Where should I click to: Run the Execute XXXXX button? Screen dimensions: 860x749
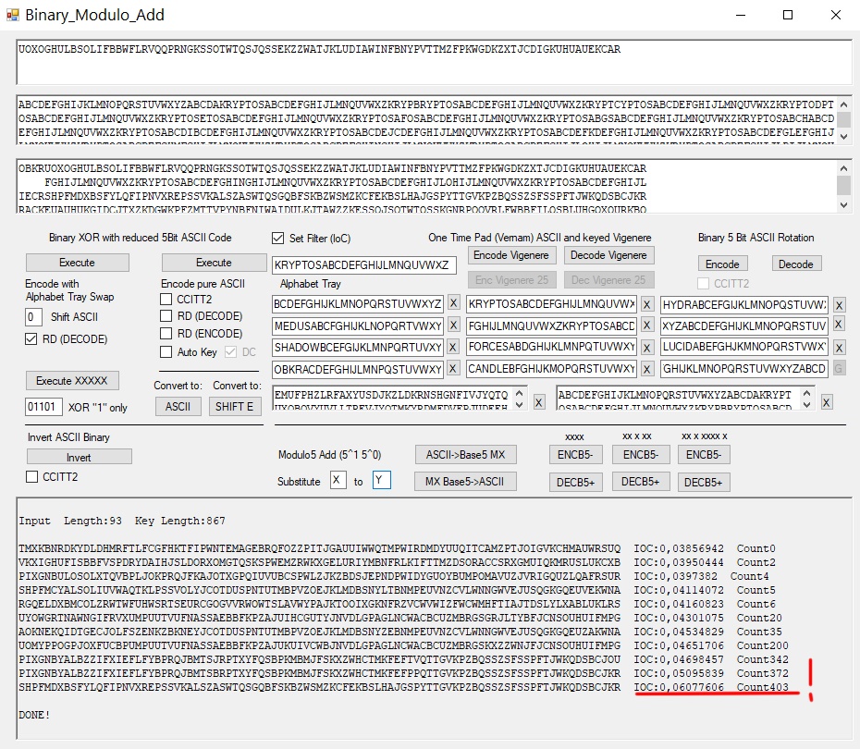[x=71, y=381]
